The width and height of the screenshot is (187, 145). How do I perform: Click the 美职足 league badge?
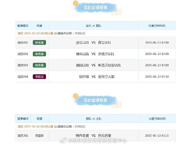[x=39, y=77]
